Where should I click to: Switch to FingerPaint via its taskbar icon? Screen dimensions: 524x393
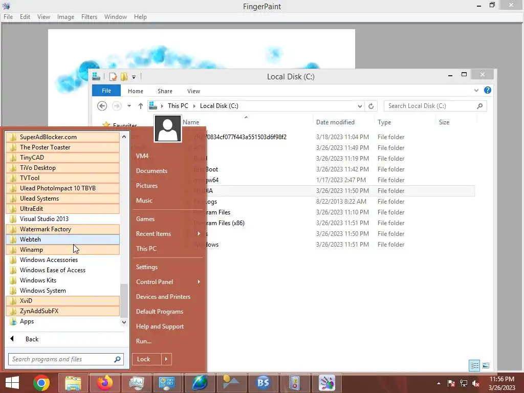326,383
